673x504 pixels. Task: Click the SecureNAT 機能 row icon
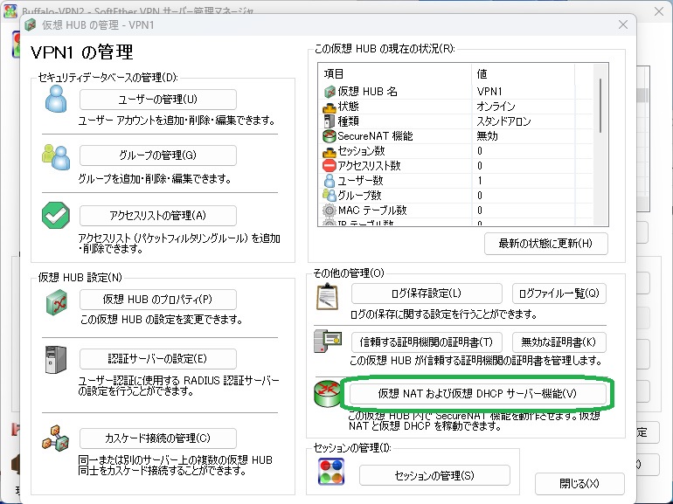pyautogui.click(x=330, y=136)
